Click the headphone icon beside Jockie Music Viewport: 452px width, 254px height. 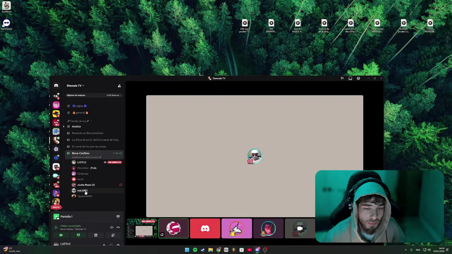120,185
